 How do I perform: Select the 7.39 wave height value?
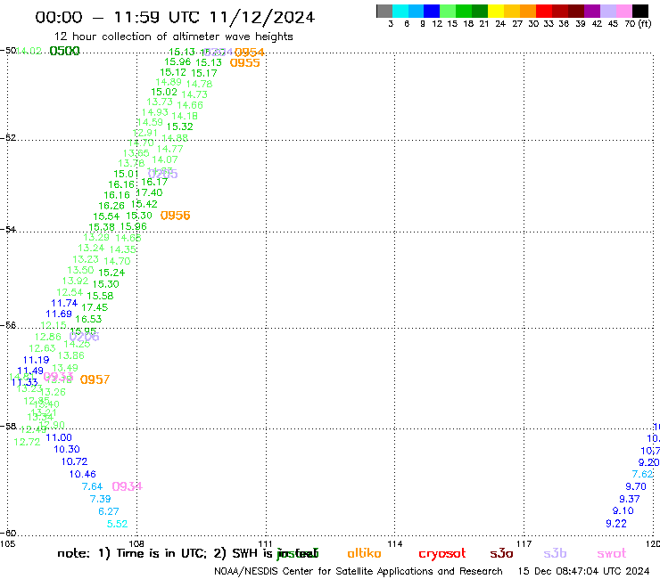[x=100, y=499]
